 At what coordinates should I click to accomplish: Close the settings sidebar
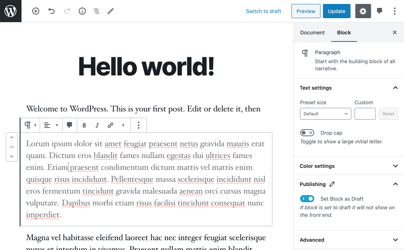395,32
